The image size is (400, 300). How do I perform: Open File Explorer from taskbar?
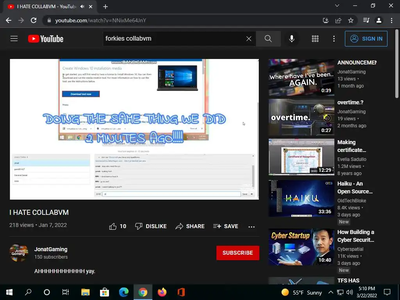click(86, 292)
